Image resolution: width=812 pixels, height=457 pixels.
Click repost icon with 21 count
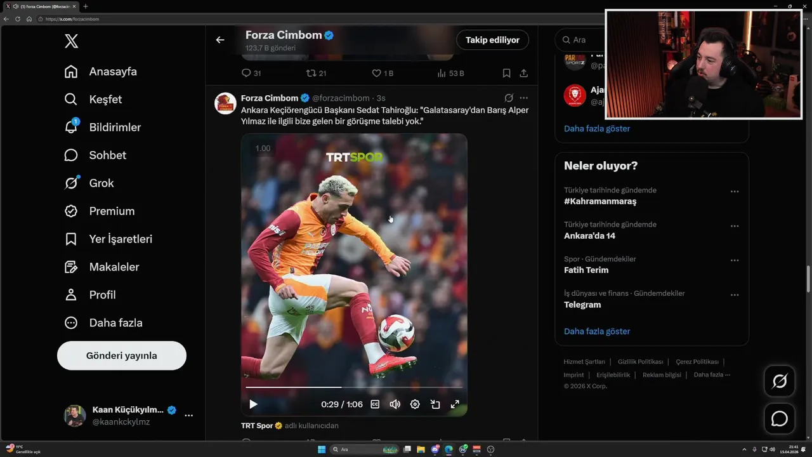point(311,73)
